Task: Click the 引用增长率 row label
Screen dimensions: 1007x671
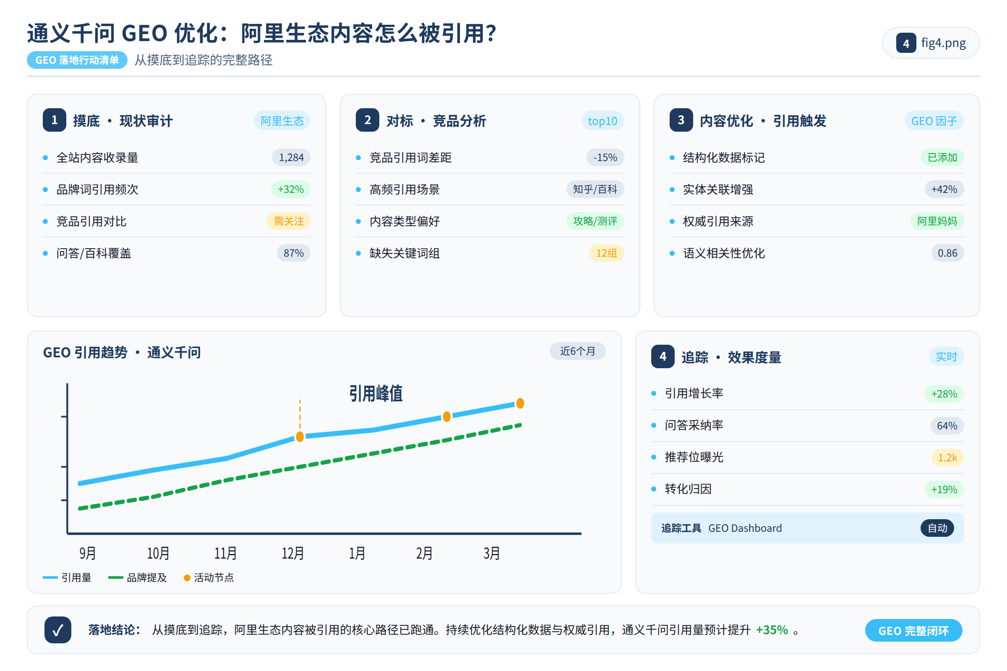Action: [x=694, y=393]
